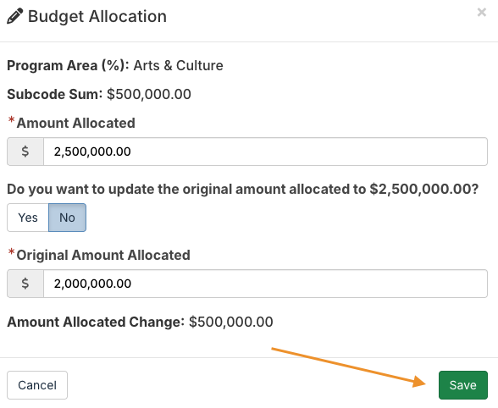Screen dimensions: 498x408
Task: Close the Budget Allocation dialog
Action: tap(481, 13)
